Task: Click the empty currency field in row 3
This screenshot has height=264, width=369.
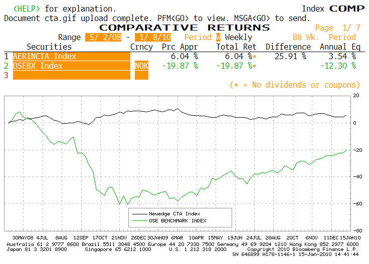Action: point(142,75)
